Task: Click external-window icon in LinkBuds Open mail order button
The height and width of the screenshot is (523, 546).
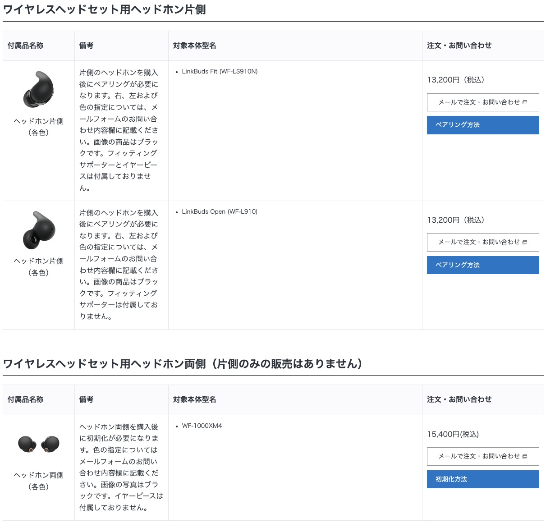Action: tap(525, 243)
